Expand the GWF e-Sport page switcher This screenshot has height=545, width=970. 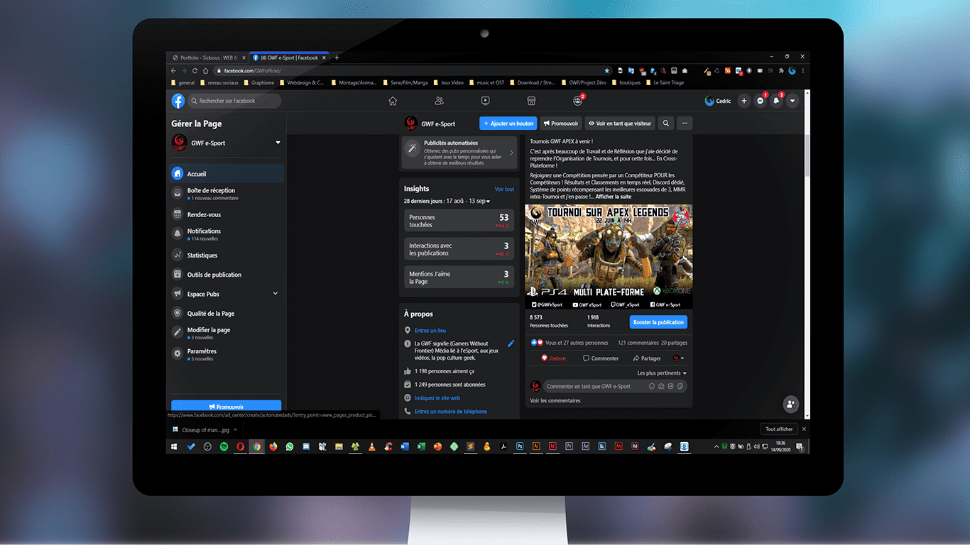click(278, 143)
